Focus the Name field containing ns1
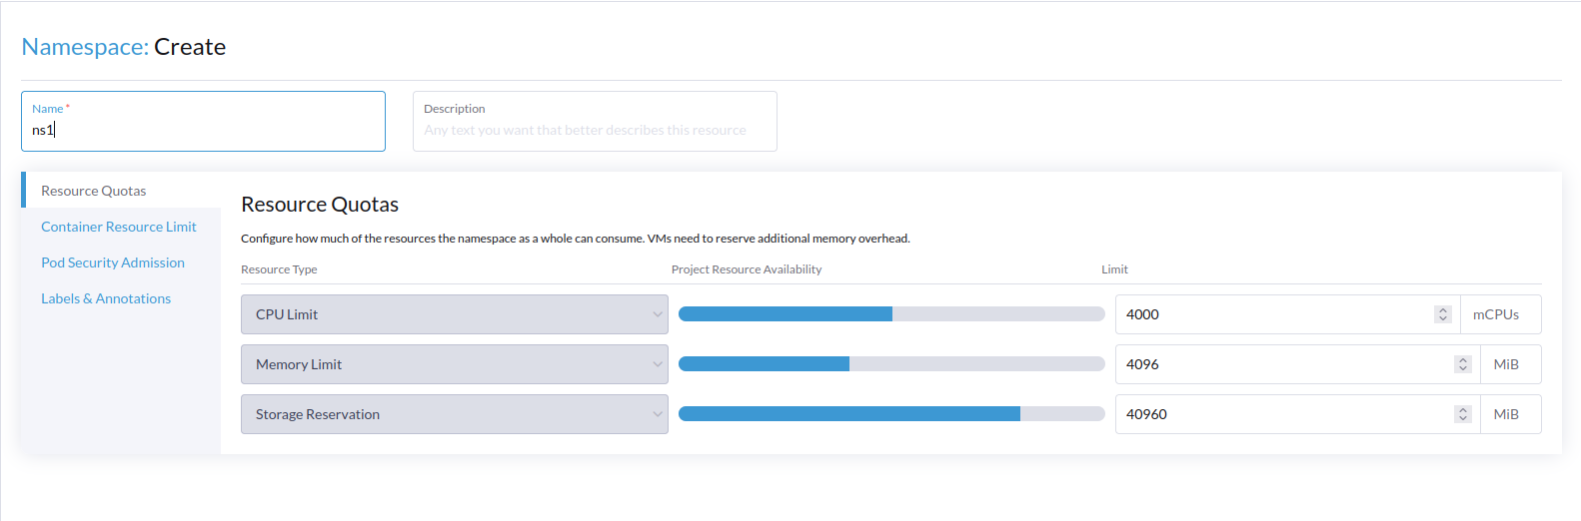Viewport: 1581px width, 521px height. click(x=203, y=130)
